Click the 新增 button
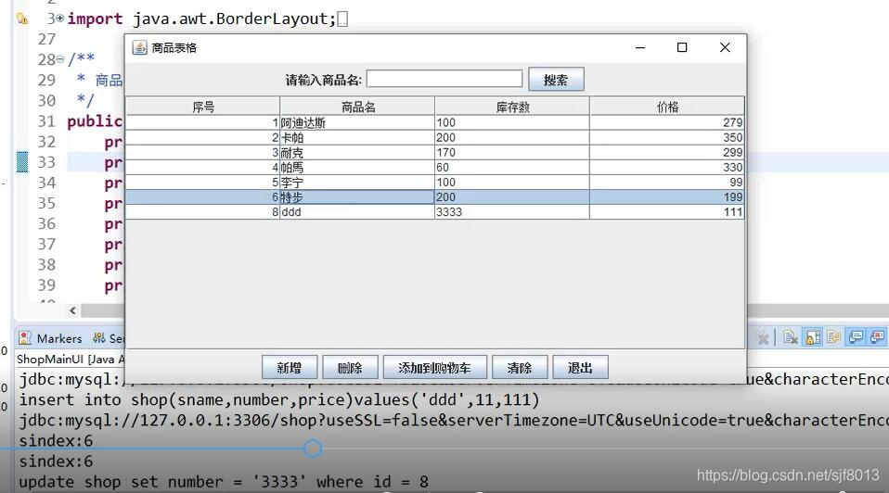Image resolution: width=889 pixels, height=493 pixels. (290, 368)
